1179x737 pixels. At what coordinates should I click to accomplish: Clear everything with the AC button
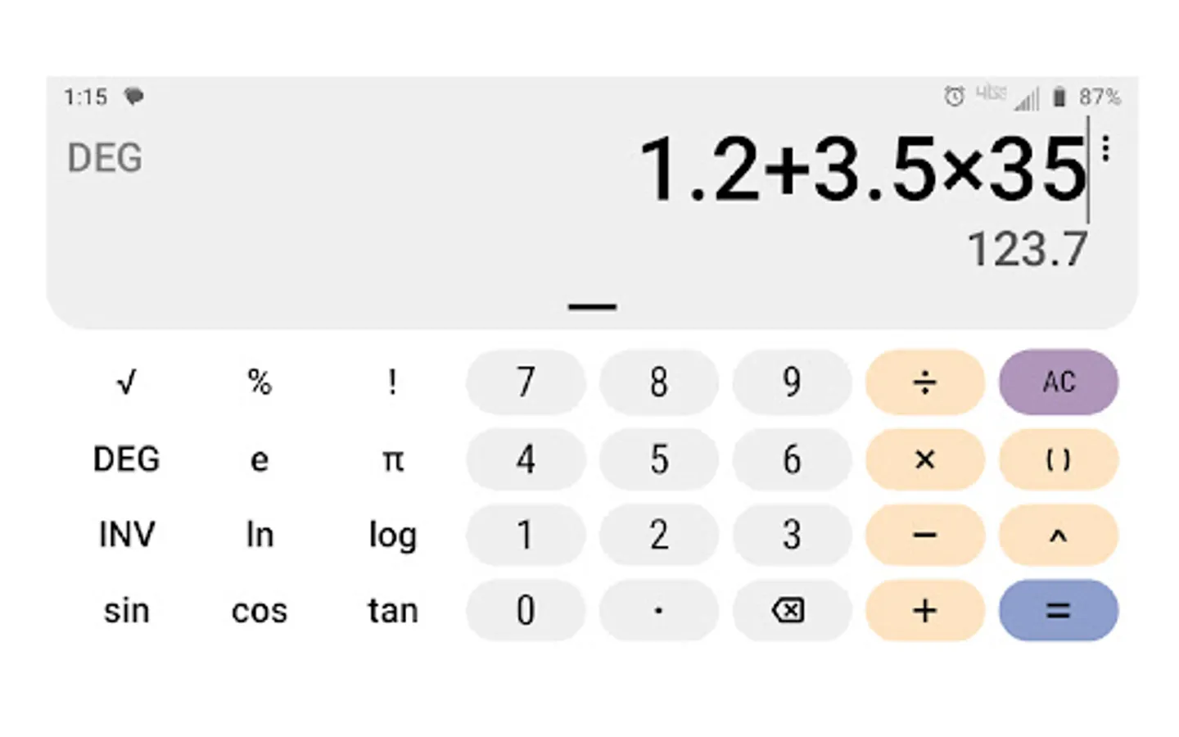(1058, 382)
